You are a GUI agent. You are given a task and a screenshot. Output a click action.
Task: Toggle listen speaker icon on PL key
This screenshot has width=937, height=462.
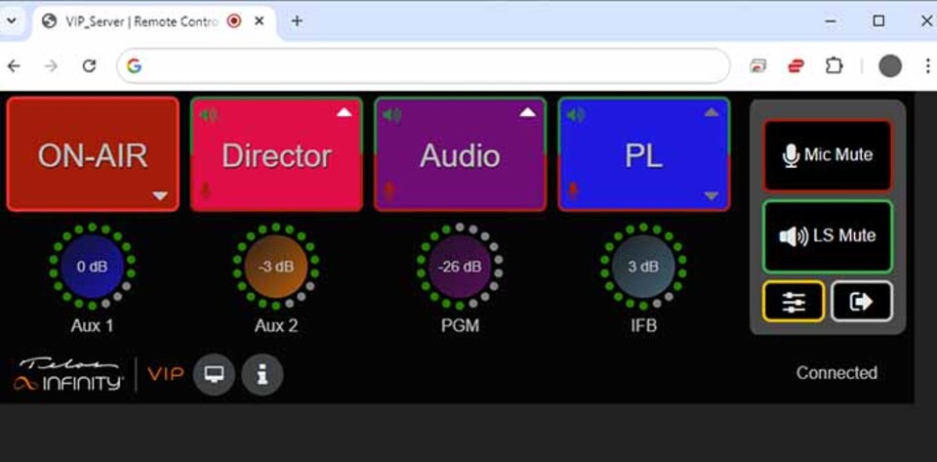point(576,114)
